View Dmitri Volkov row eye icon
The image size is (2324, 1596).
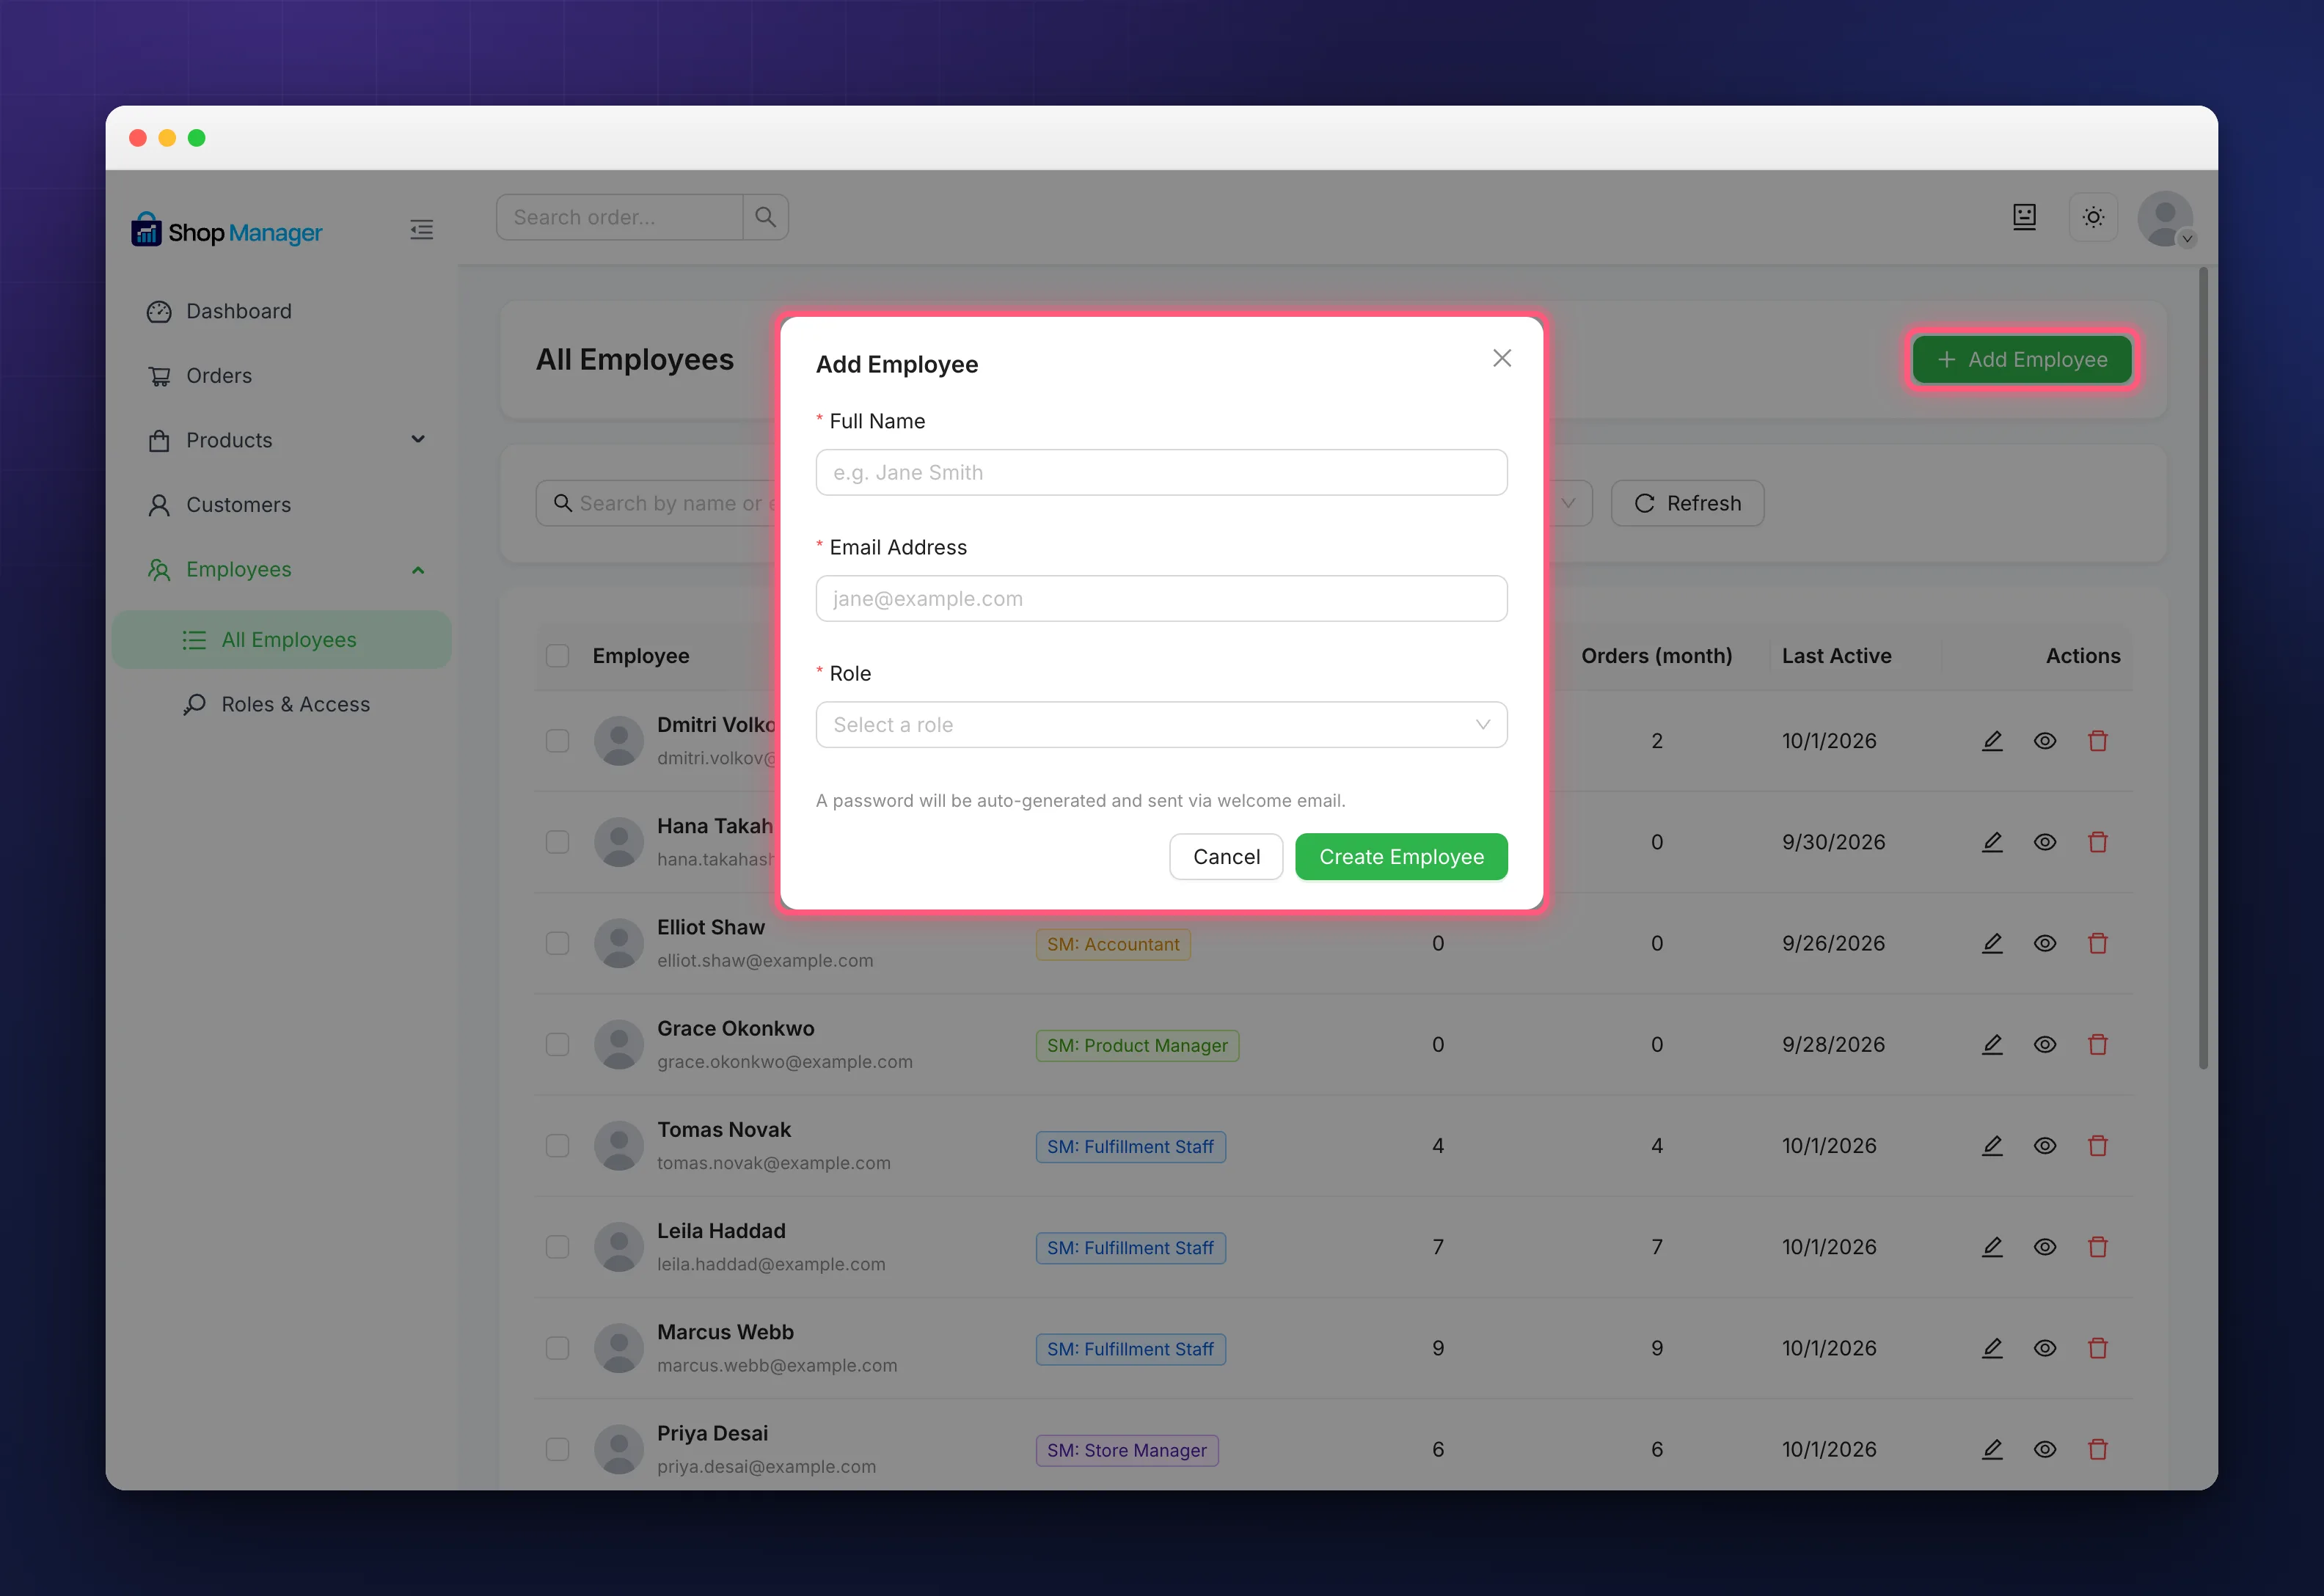coord(2045,740)
